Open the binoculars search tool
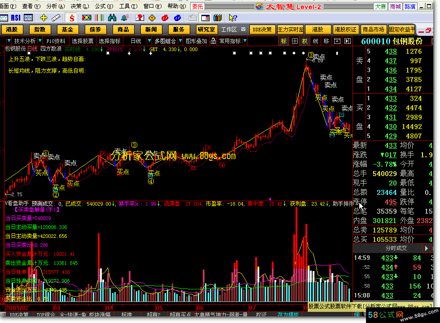Screen dimensions: 440x323 coord(112,18)
